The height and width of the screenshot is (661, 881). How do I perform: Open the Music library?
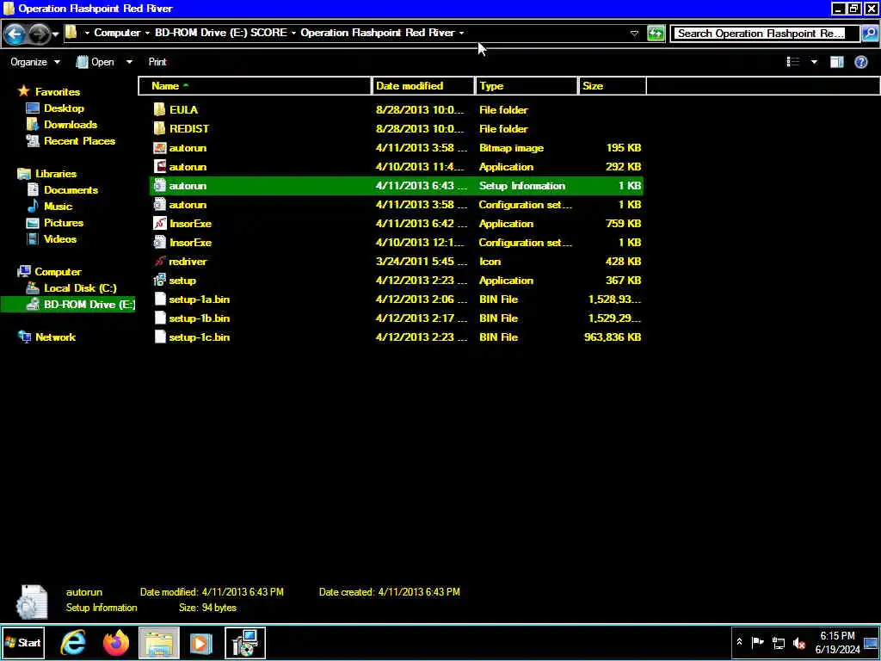pyautogui.click(x=58, y=207)
